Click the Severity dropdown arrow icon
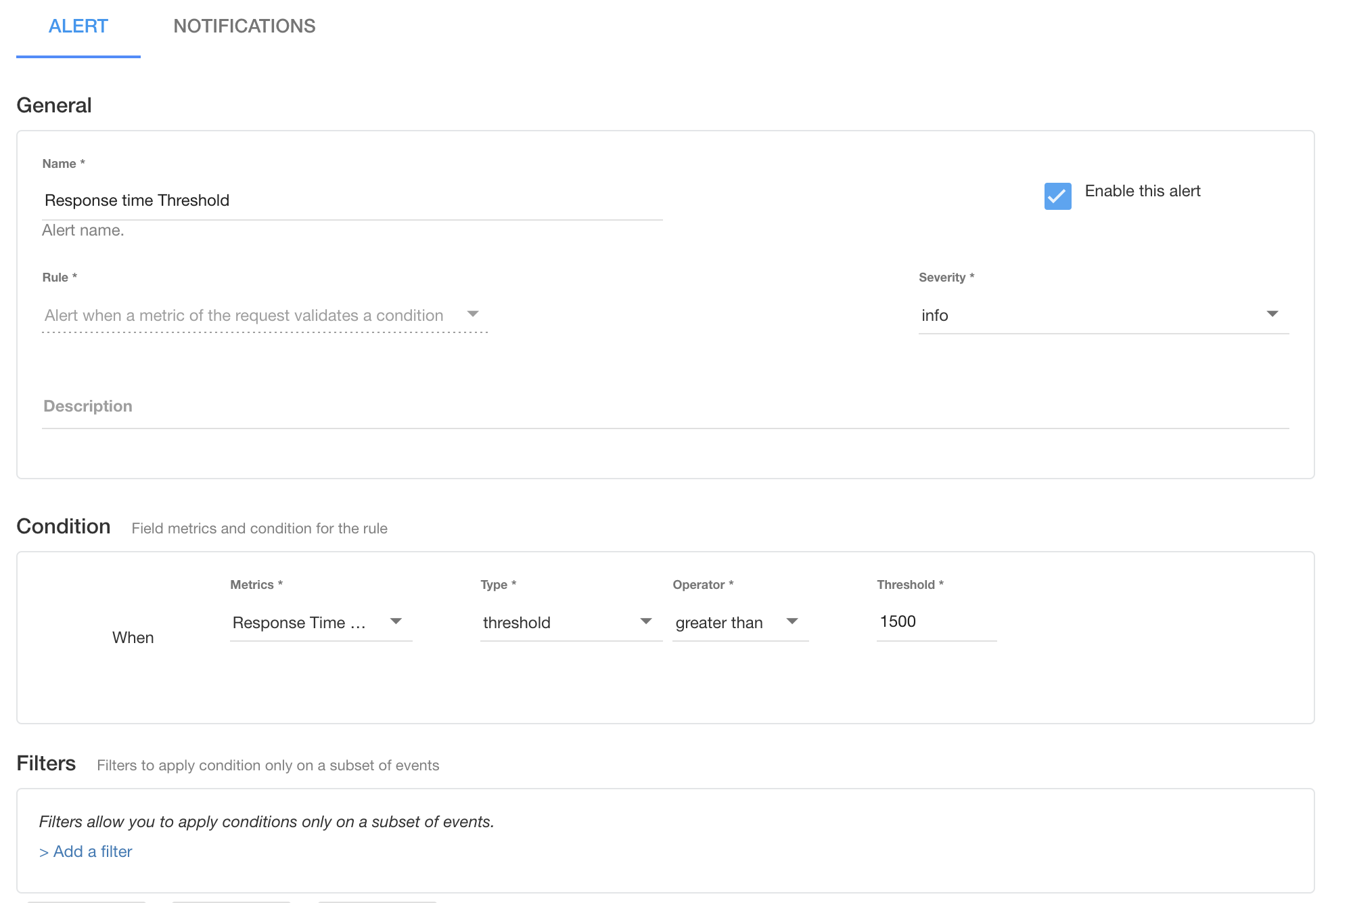Viewport: 1353px width, 903px height. [x=1272, y=314]
